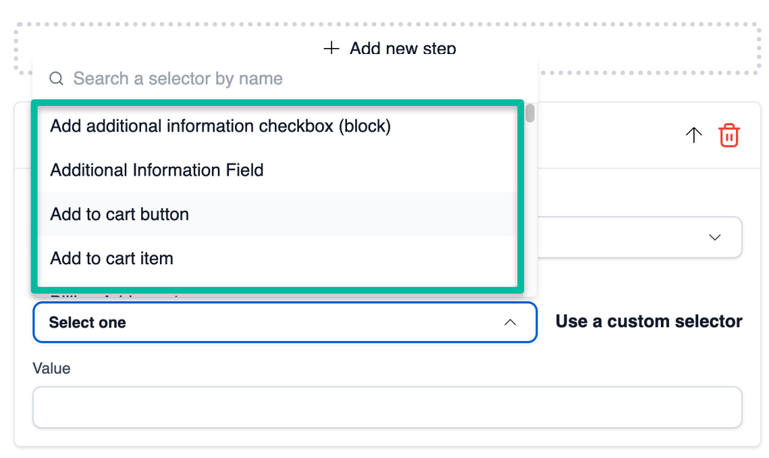
Task: Click the plus icon beside Add new step
Action: [x=331, y=48]
